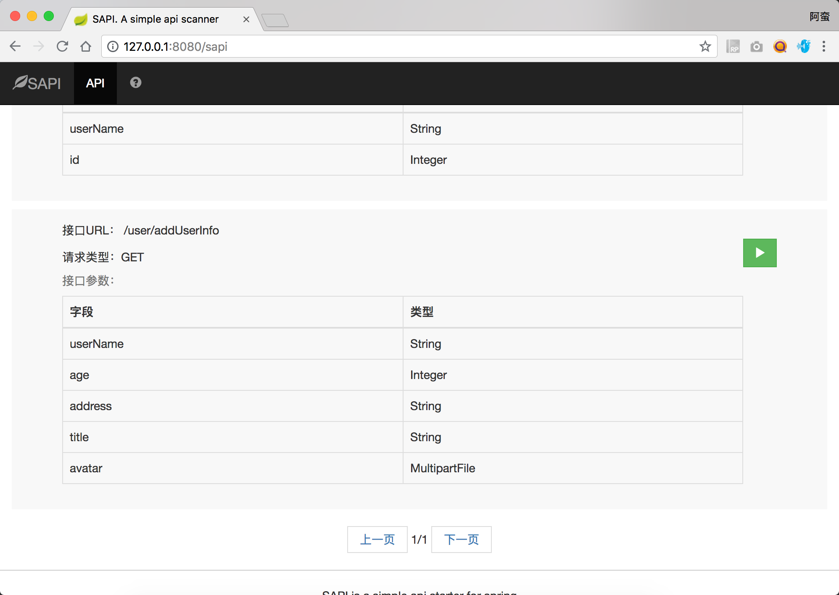839x595 pixels.
Task: Run the /user/addUserInfo API with play button
Action: point(760,253)
